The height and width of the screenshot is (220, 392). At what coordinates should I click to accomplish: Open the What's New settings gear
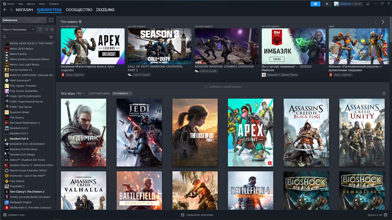(80, 22)
